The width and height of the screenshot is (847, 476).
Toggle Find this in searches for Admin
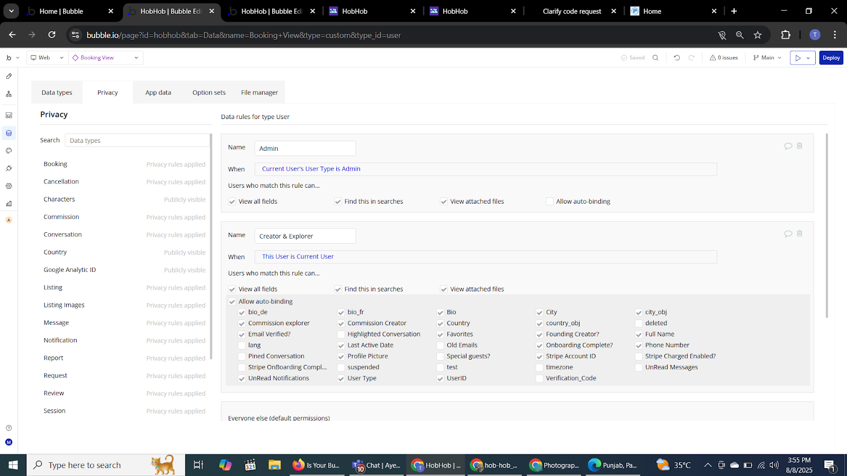click(x=338, y=202)
